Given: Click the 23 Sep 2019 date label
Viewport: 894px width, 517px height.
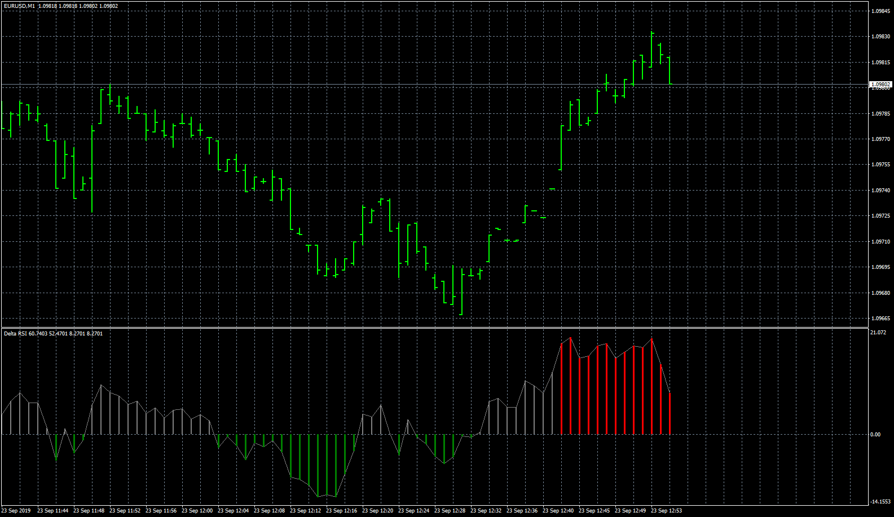Looking at the screenshot, I should pyautogui.click(x=16, y=511).
